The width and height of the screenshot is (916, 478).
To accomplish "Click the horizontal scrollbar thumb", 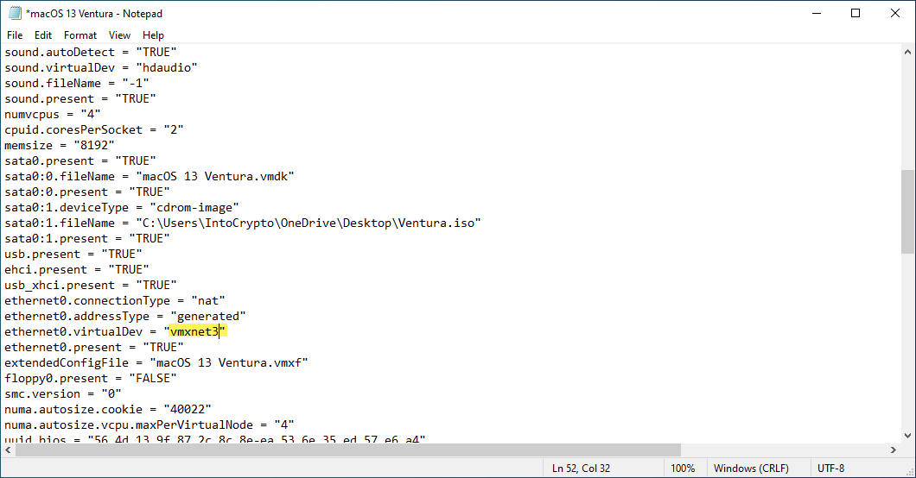I will coord(347,450).
